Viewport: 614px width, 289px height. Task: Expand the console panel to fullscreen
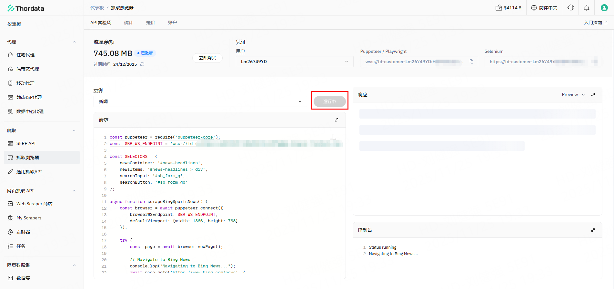[x=593, y=230]
